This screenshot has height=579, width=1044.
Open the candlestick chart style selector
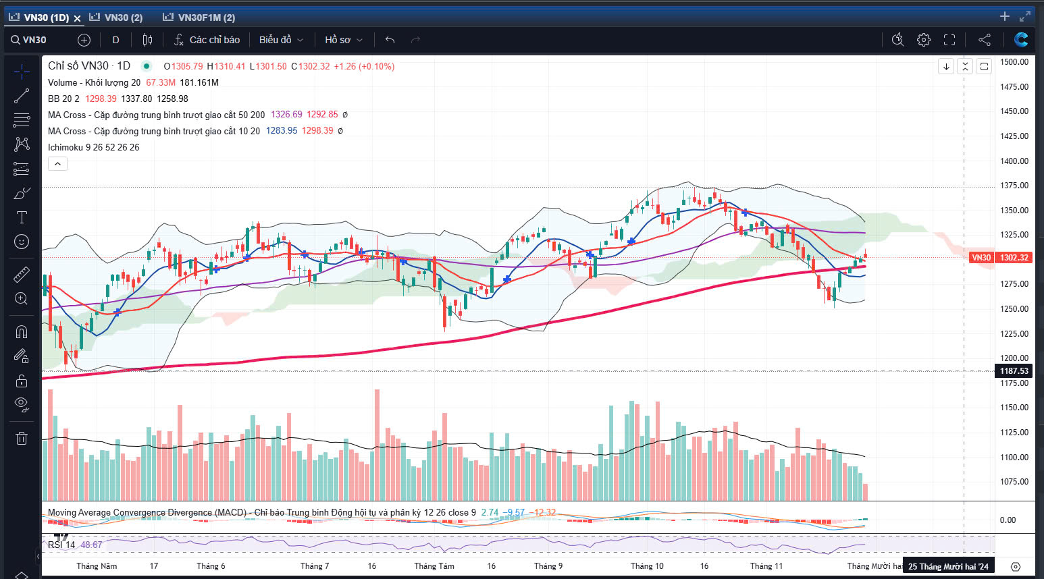click(147, 40)
